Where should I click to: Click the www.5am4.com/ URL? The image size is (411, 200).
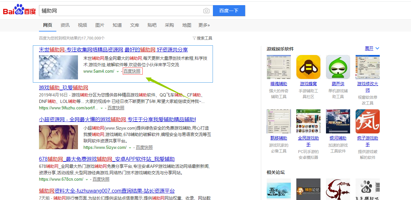pos(99,71)
